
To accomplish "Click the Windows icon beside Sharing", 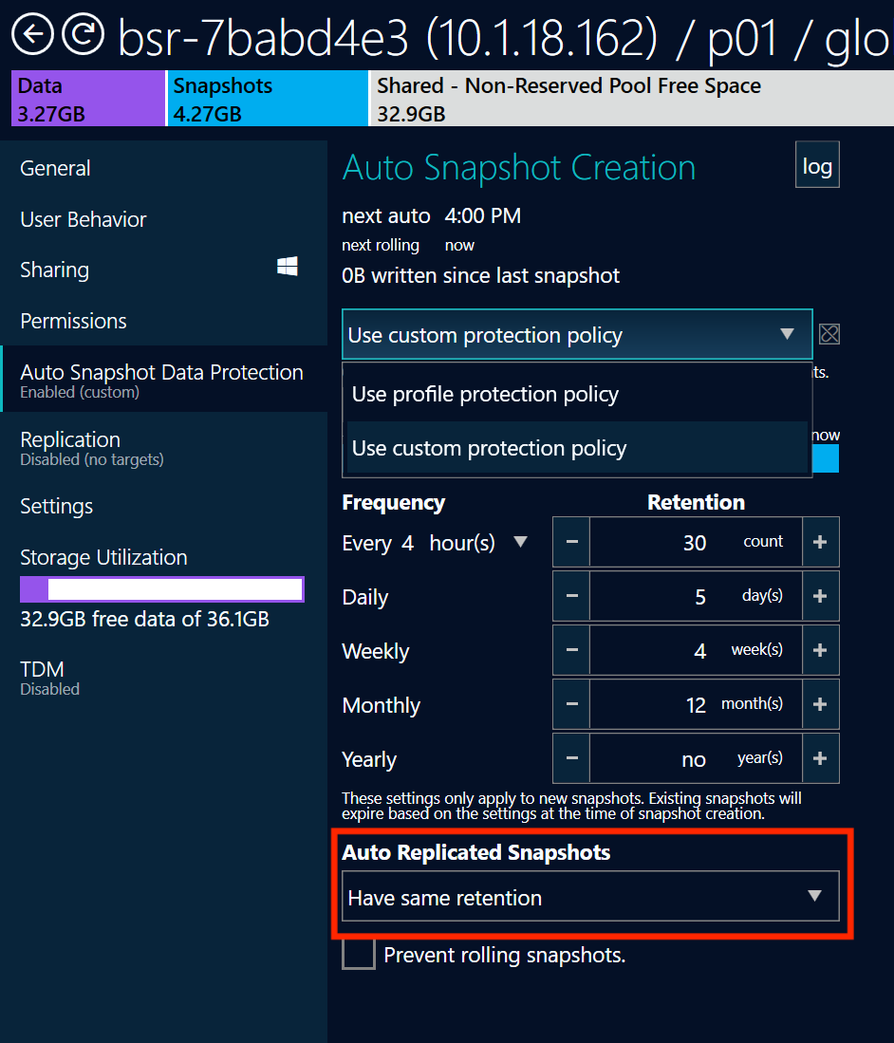I will tap(286, 268).
